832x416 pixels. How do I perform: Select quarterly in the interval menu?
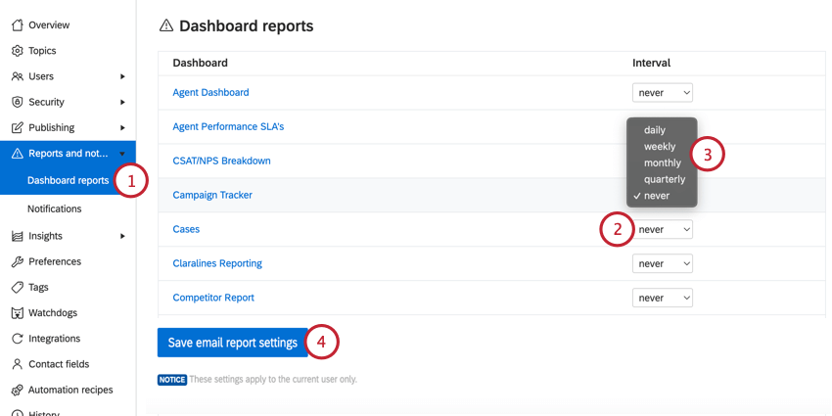point(665,179)
